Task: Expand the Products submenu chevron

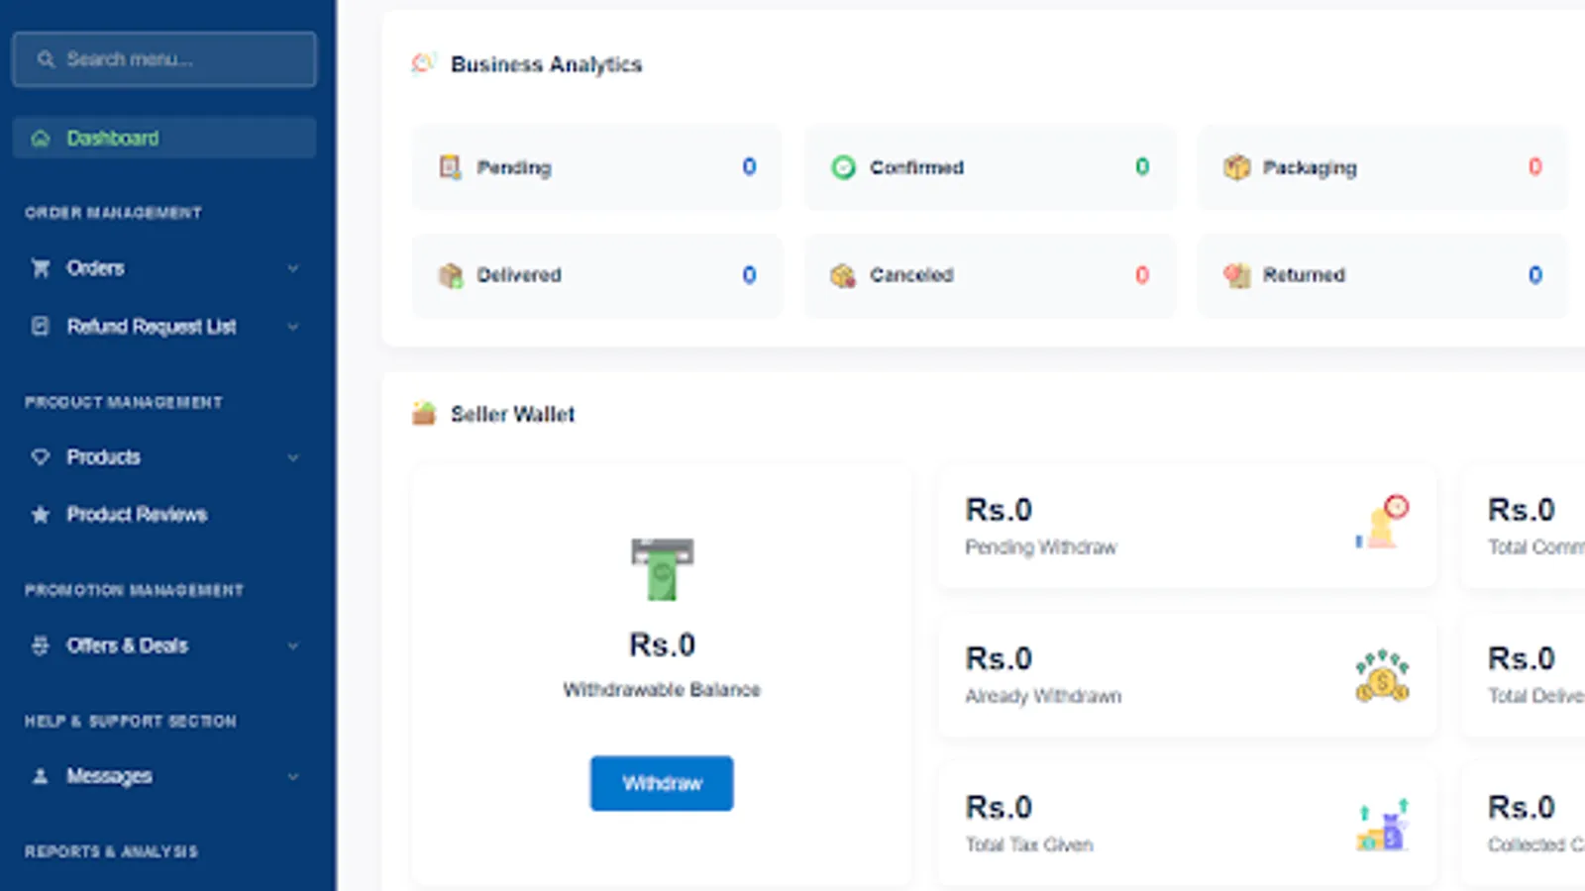Action: (x=293, y=457)
